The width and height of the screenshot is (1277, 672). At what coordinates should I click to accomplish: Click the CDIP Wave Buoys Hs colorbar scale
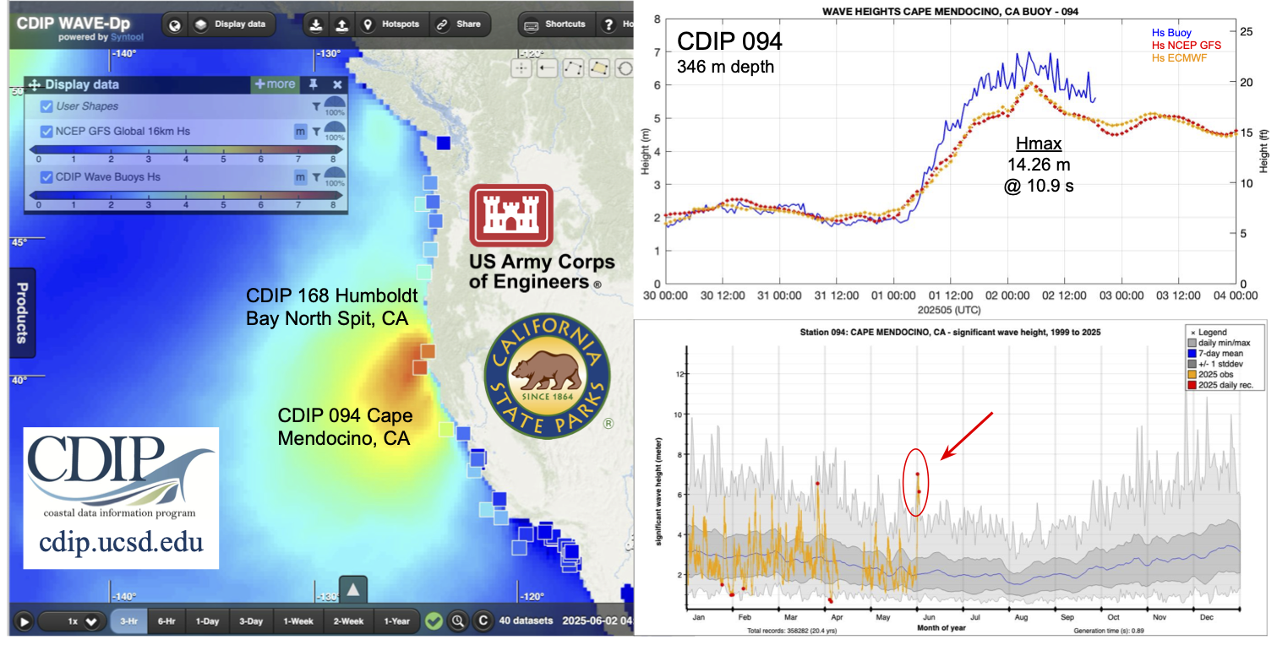pos(188,195)
